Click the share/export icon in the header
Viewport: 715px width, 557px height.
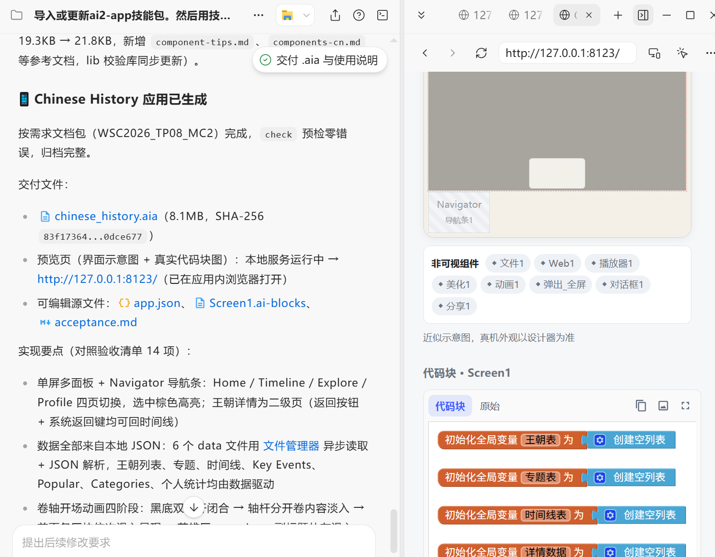(x=335, y=15)
